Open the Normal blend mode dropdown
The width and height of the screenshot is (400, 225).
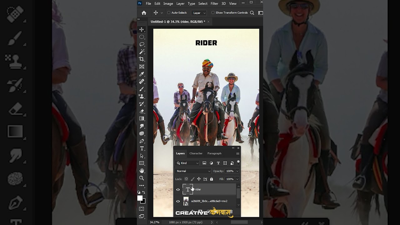click(x=193, y=171)
